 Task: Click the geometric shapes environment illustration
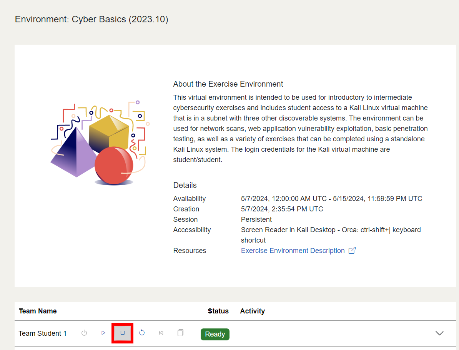click(x=100, y=143)
